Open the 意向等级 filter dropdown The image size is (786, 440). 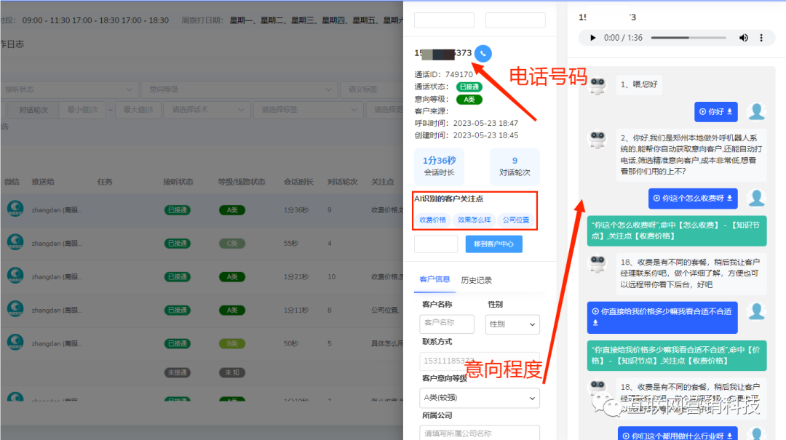pyautogui.click(x=240, y=89)
